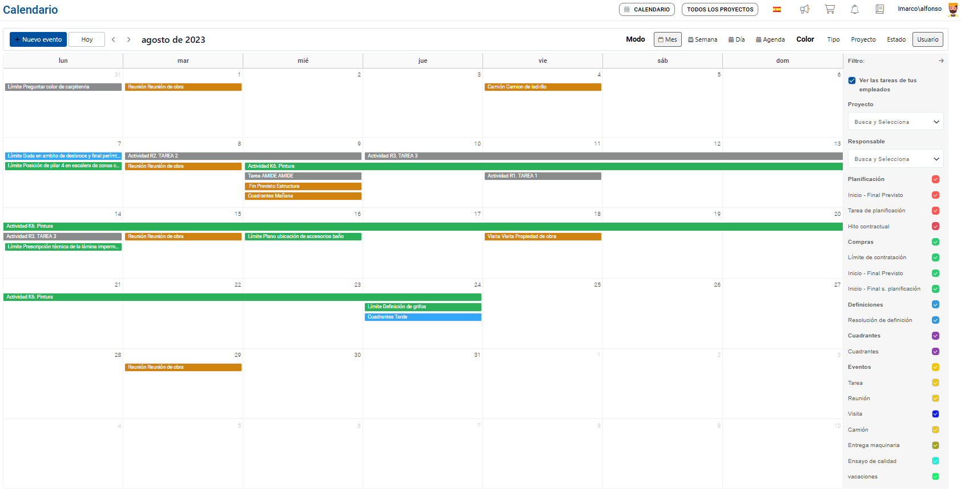961x491 pixels.
Task: Advance to next month arrow
Action: tap(128, 39)
